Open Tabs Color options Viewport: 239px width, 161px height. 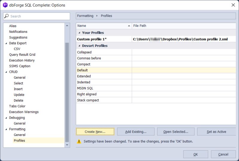(17, 106)
